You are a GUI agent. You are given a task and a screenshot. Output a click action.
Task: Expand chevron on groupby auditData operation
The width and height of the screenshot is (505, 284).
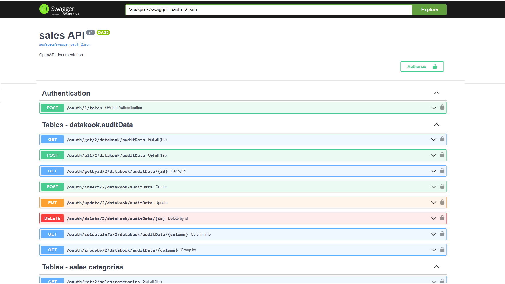click(x=434, y=250)
